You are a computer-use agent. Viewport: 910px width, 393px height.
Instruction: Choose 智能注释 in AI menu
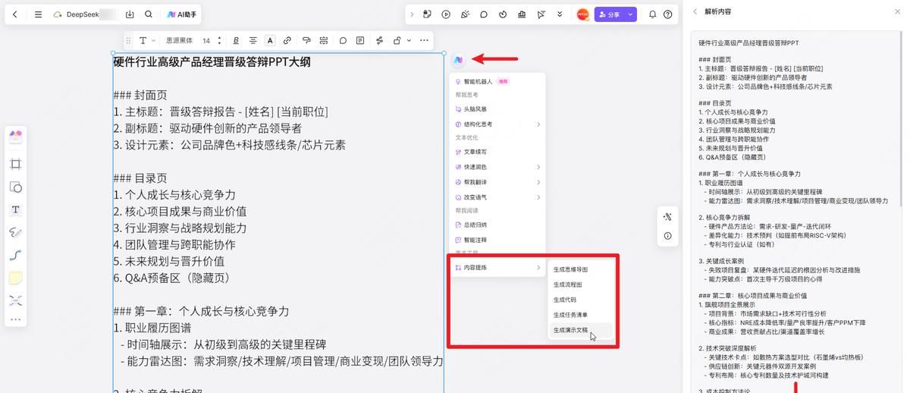coord(497,240)
